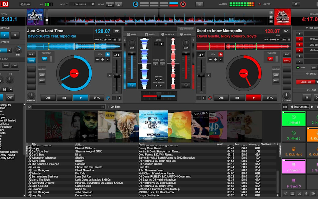Enable the LIMITER indicator
This screenshot has height=199, width=318.
260,4
